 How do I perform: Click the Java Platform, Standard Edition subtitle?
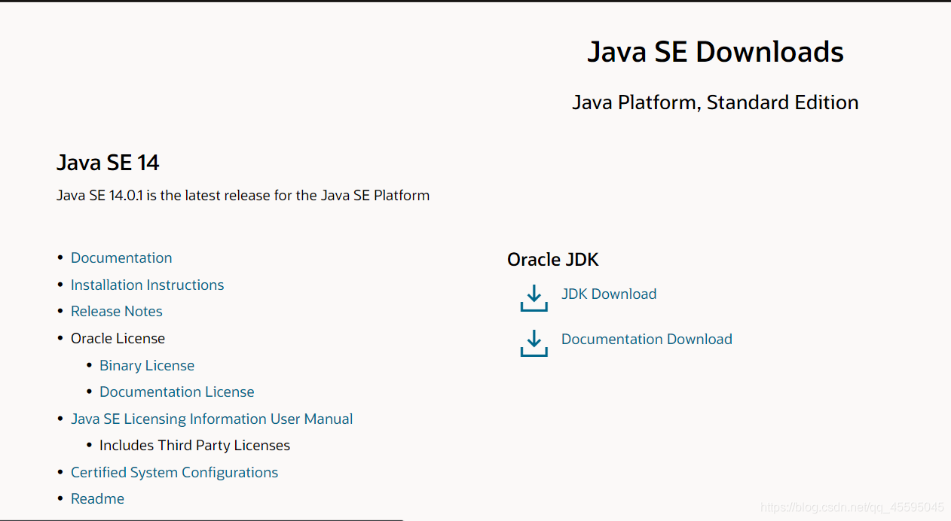click(715, 102)
